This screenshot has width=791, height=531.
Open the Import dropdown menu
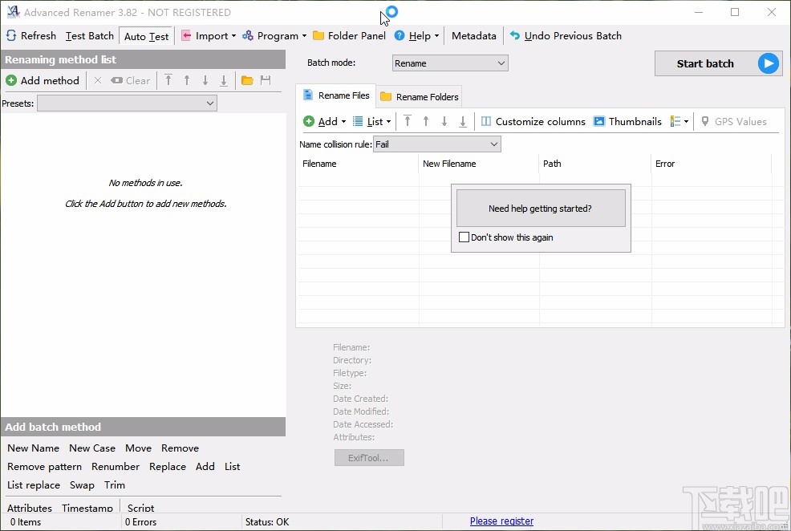209,36
